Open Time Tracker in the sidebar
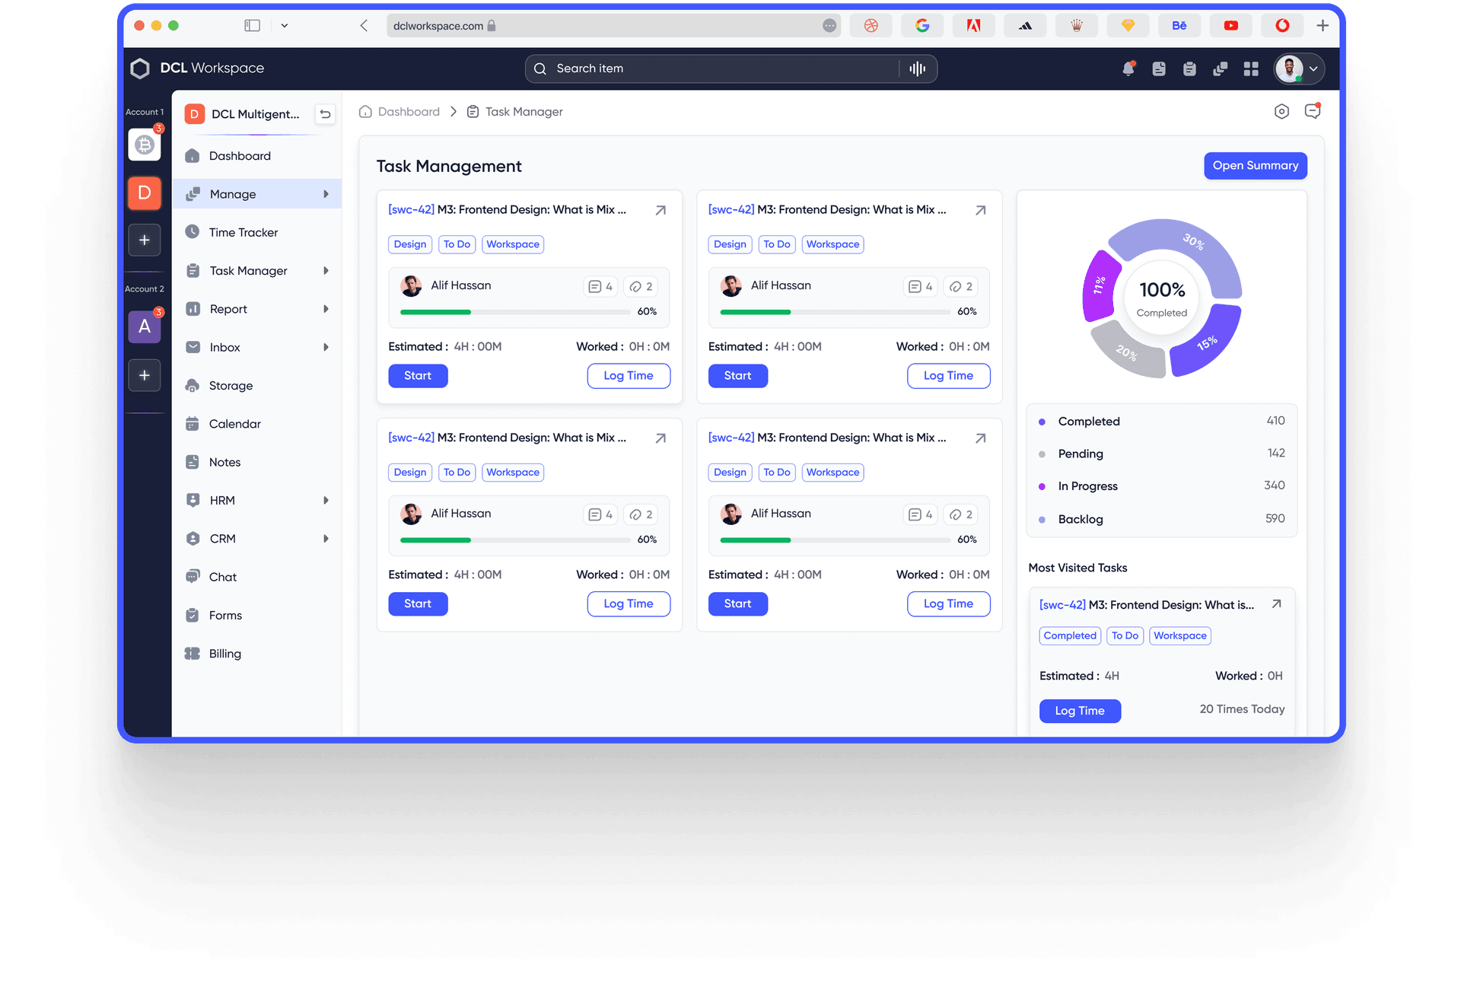 click(x=257, y=232)
